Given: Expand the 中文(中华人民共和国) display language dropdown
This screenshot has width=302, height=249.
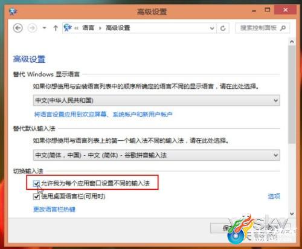Looking at the screenshot, I should click(156, 100).
